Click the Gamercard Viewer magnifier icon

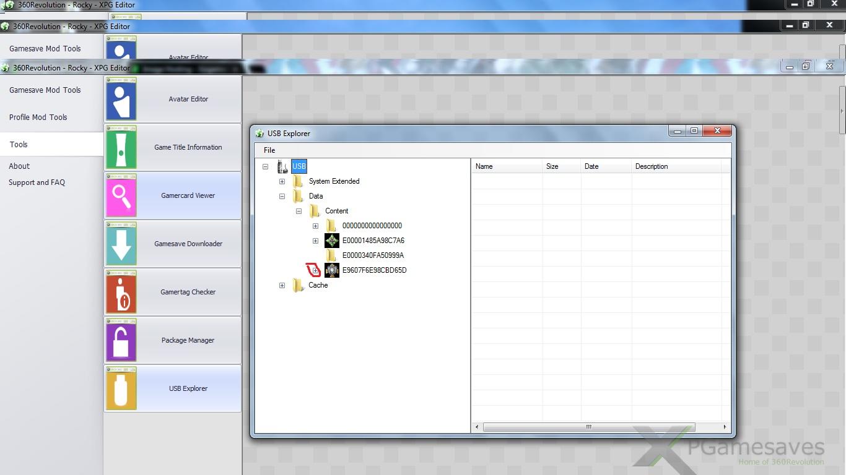click(x=121, y=195)
